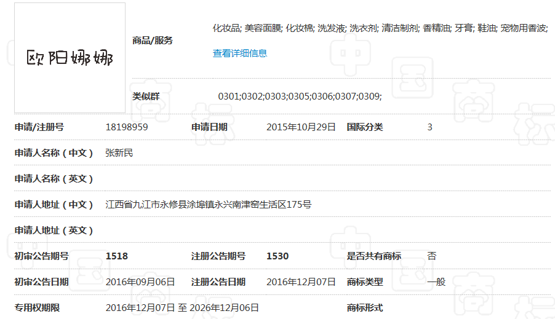Click the 商标形式 label
The height and width of the screenshot is (319, 555).
coord(365,308)
